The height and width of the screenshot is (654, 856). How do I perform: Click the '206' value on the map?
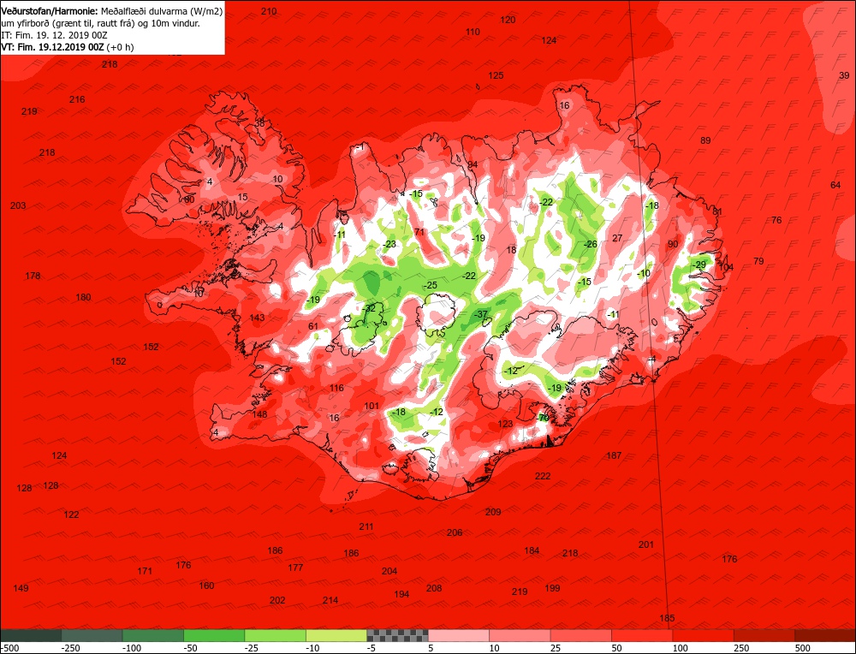tap(455, 532)
